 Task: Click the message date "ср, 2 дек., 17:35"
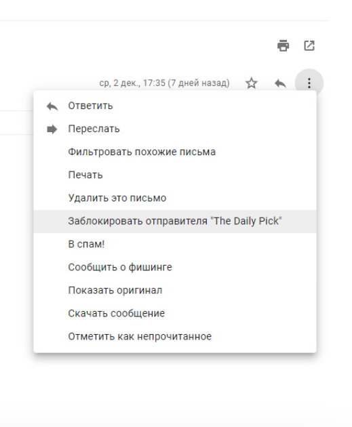(x=132, y=83)
